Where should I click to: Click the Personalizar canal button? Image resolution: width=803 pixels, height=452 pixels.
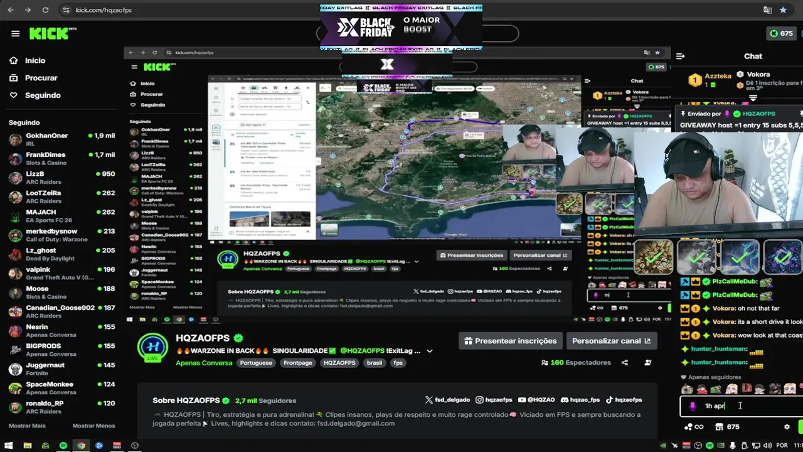612,341
